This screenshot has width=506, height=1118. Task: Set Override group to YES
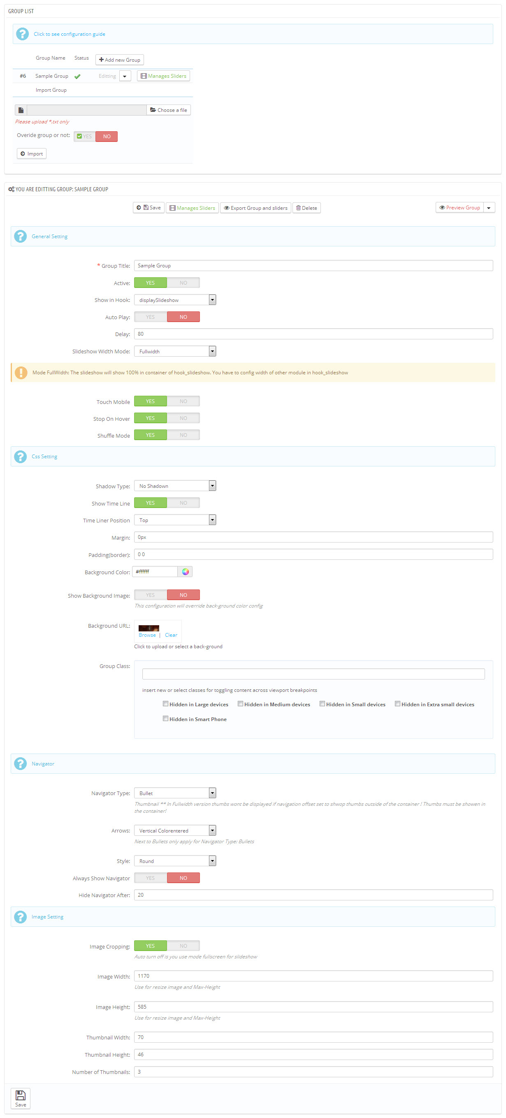(x=85, y=136)
